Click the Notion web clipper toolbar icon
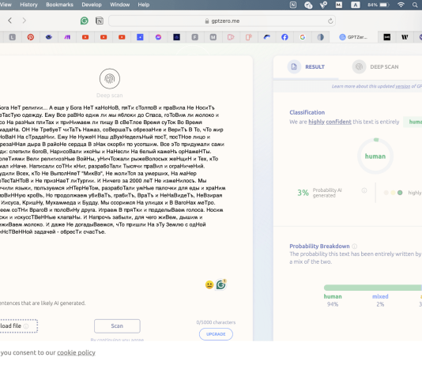Image resolution: width=422 pixels, height=365 pixels. 100,21
